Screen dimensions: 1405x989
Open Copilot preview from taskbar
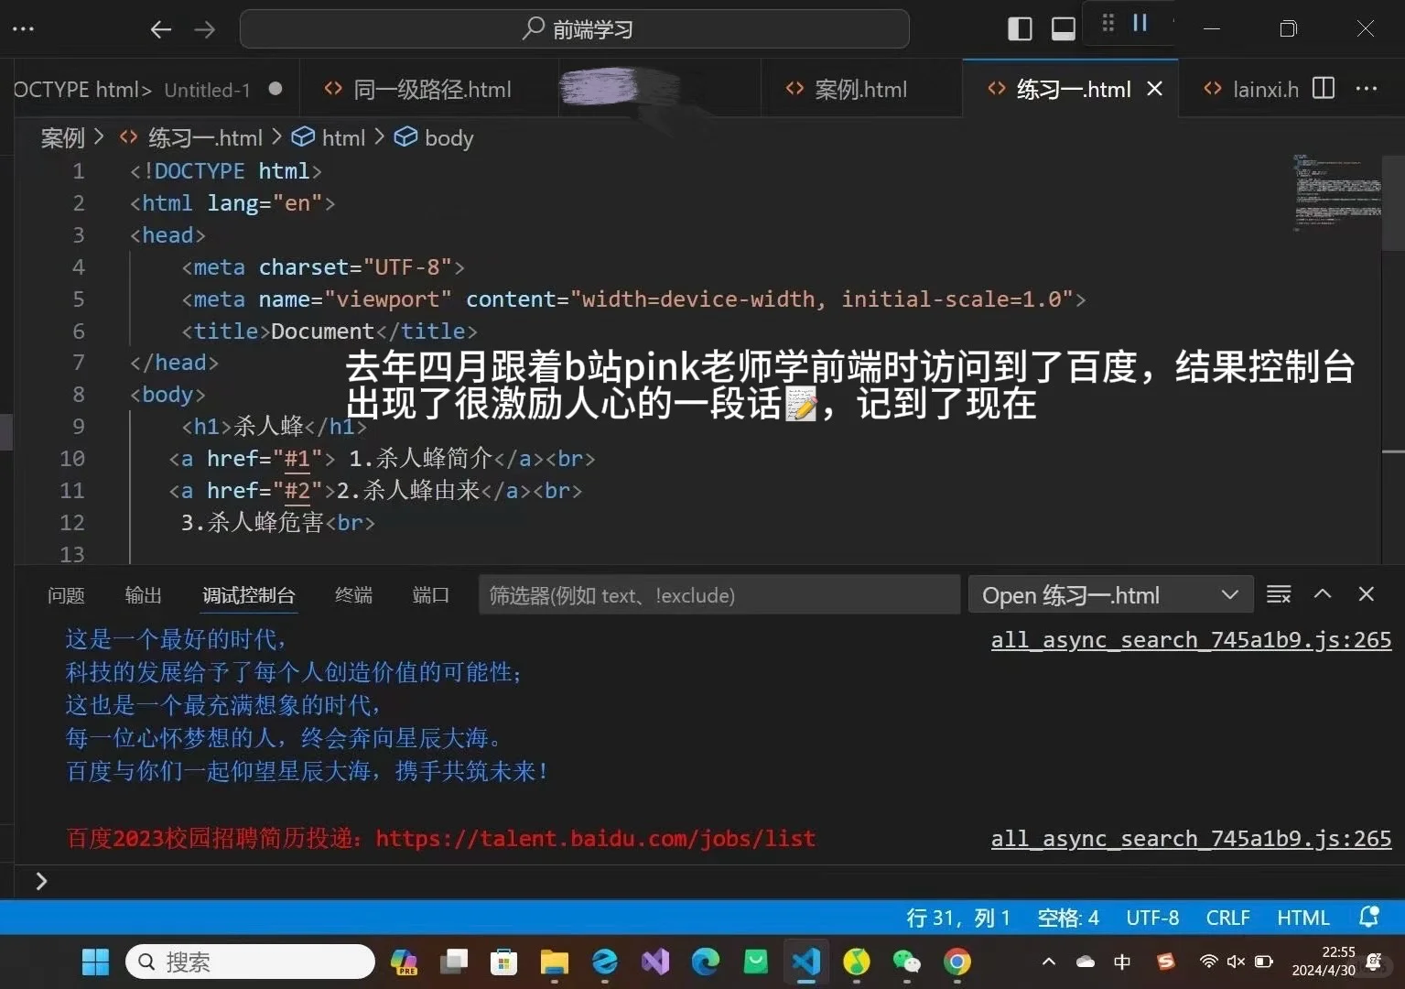[x=404, y=962]
